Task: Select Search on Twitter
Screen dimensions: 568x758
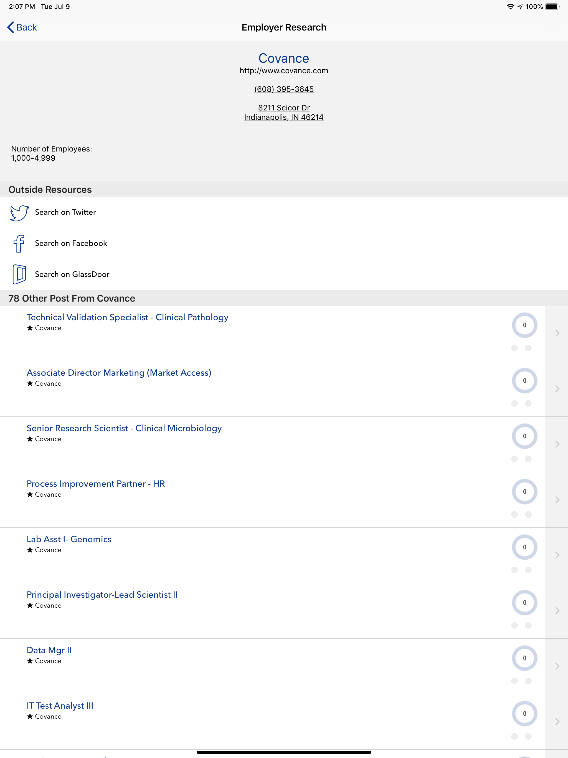Action: pos(284,213)
